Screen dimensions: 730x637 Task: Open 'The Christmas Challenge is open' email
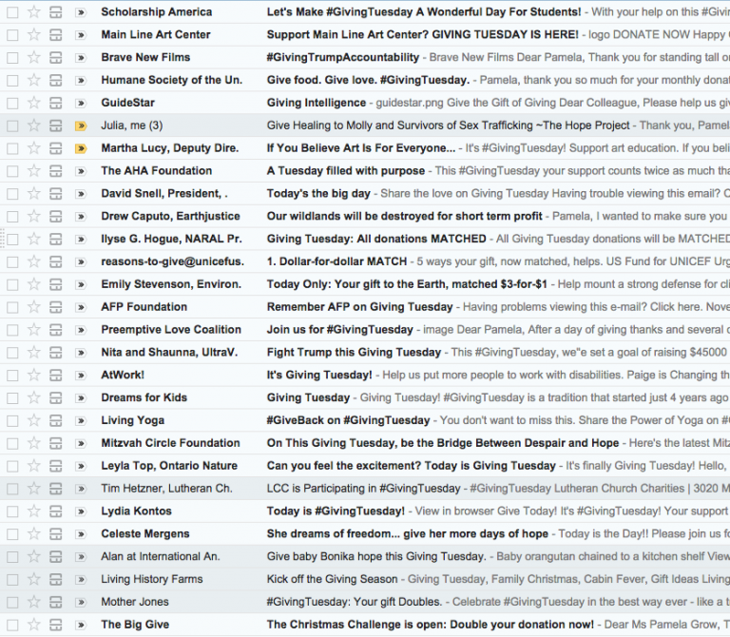click(x=431, y=625)
